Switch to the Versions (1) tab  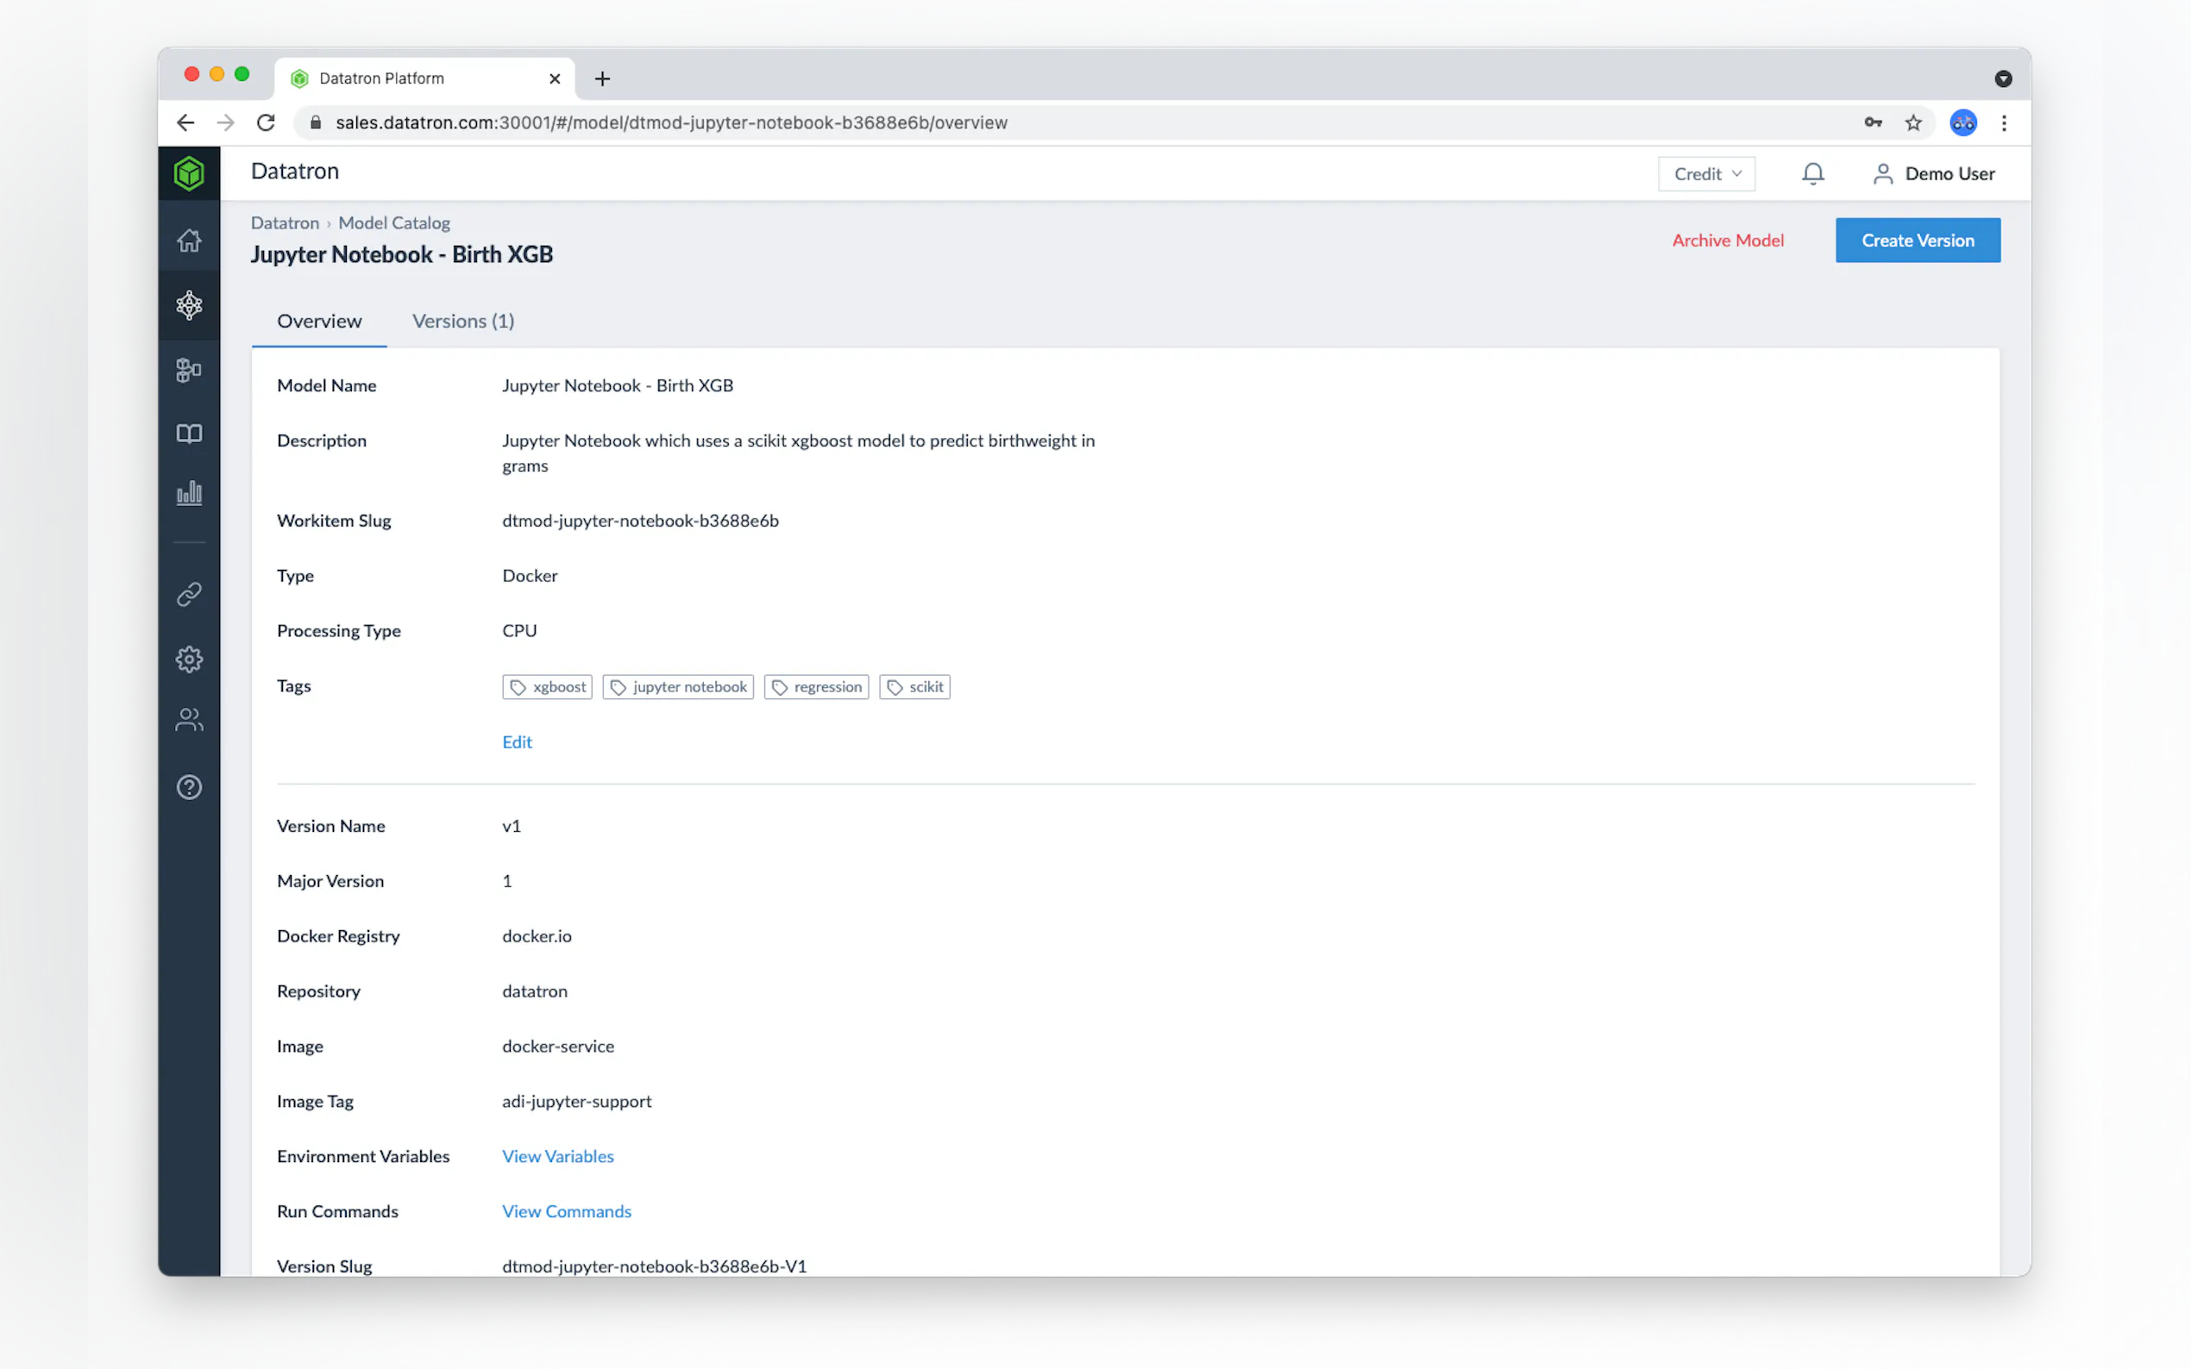[x=463, y=322]
